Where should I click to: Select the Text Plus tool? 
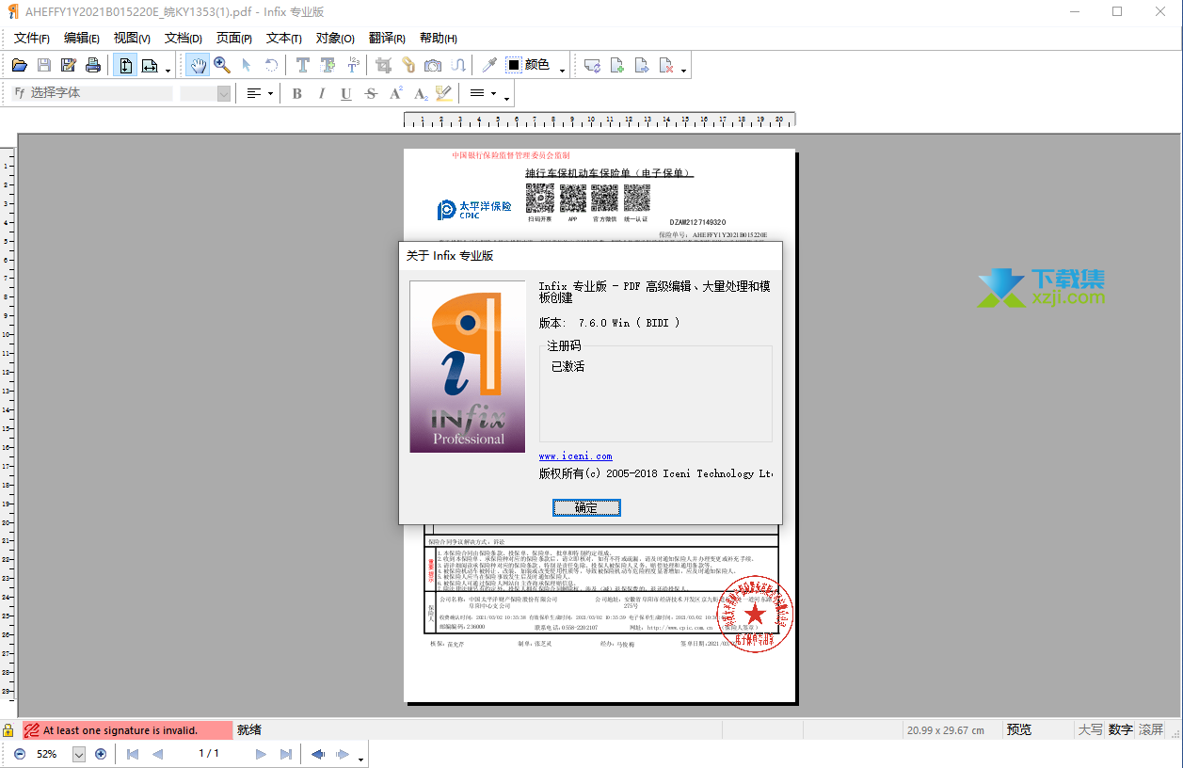point(328,65)
